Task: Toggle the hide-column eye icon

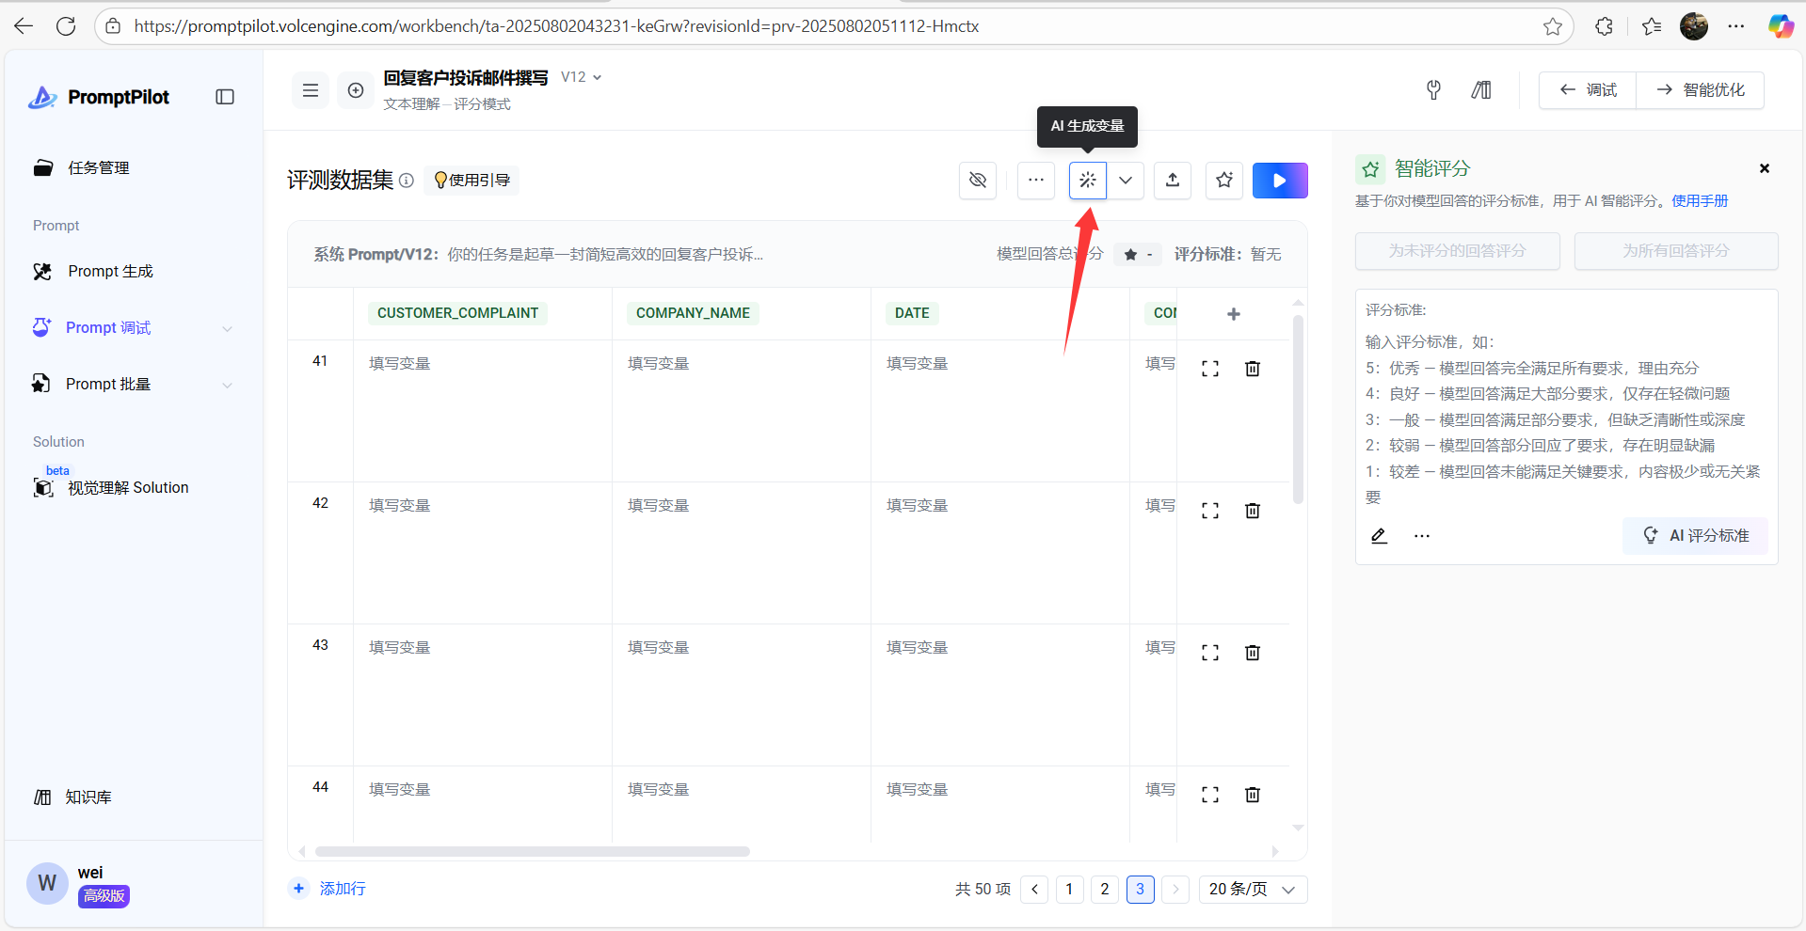Action: point(978,181)
